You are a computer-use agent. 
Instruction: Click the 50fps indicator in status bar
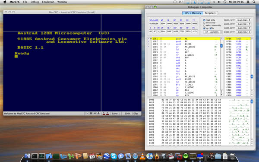point(135,114)
